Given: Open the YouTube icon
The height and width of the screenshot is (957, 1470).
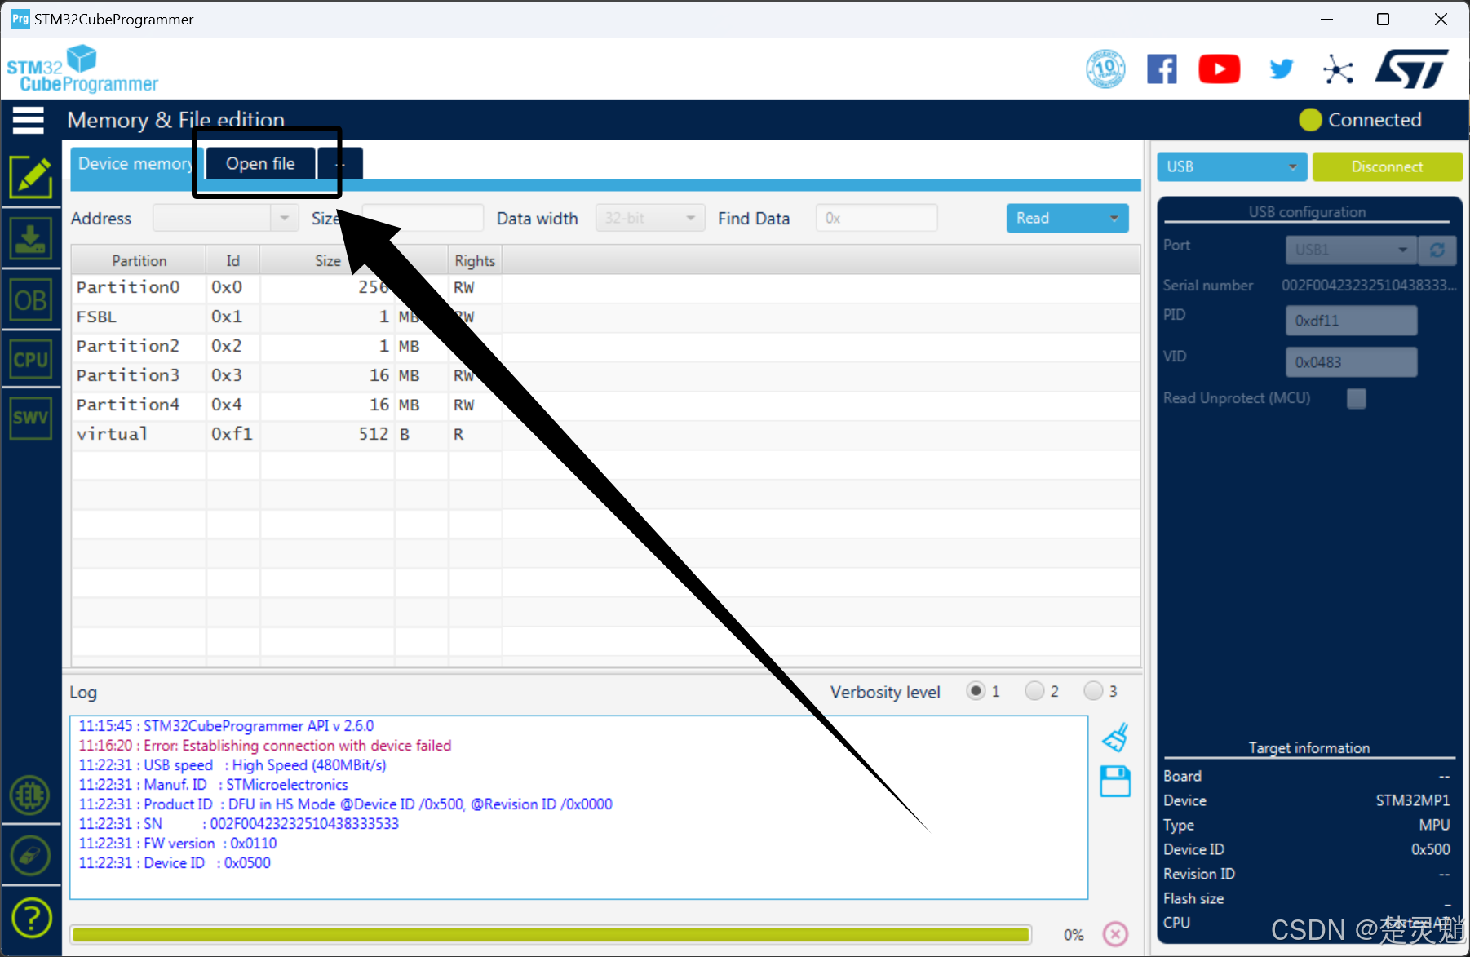Looking at the screenshot, I should 1220,69.
